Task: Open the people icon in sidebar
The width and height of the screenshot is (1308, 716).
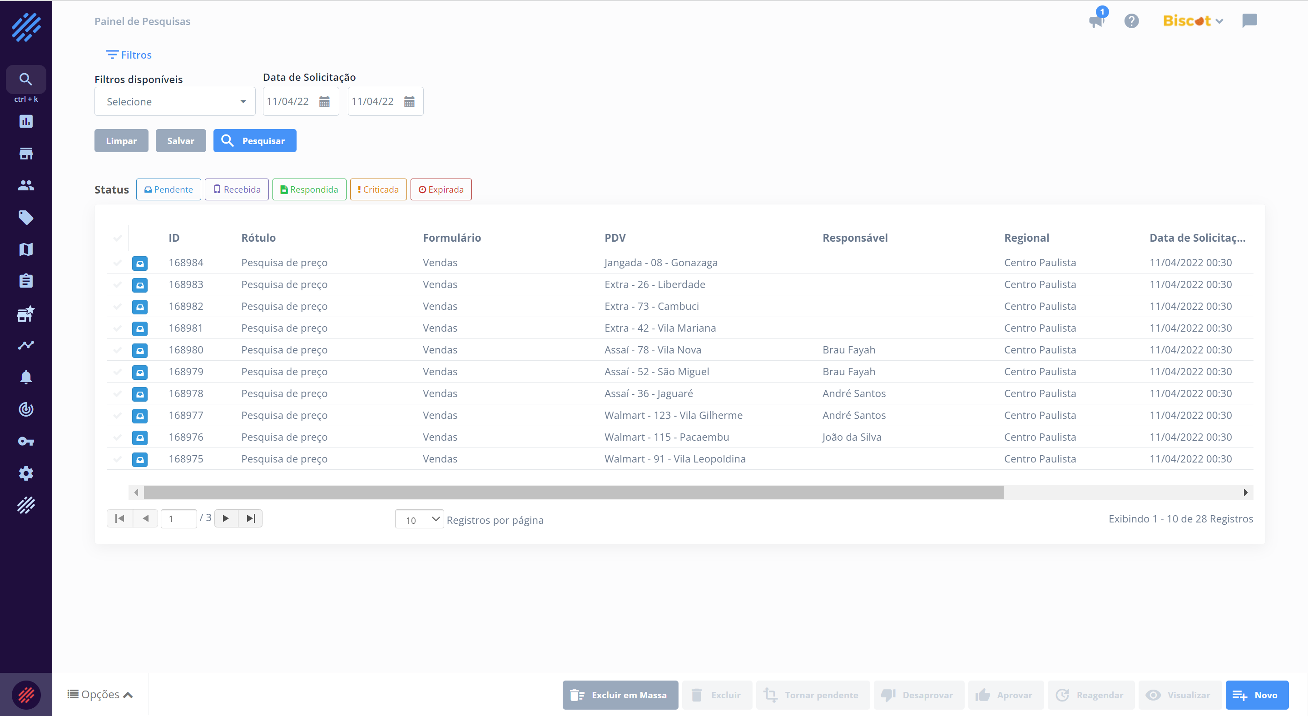Action: (26, 185)
